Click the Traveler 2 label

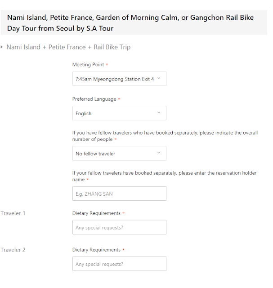(x=13, y=250)
